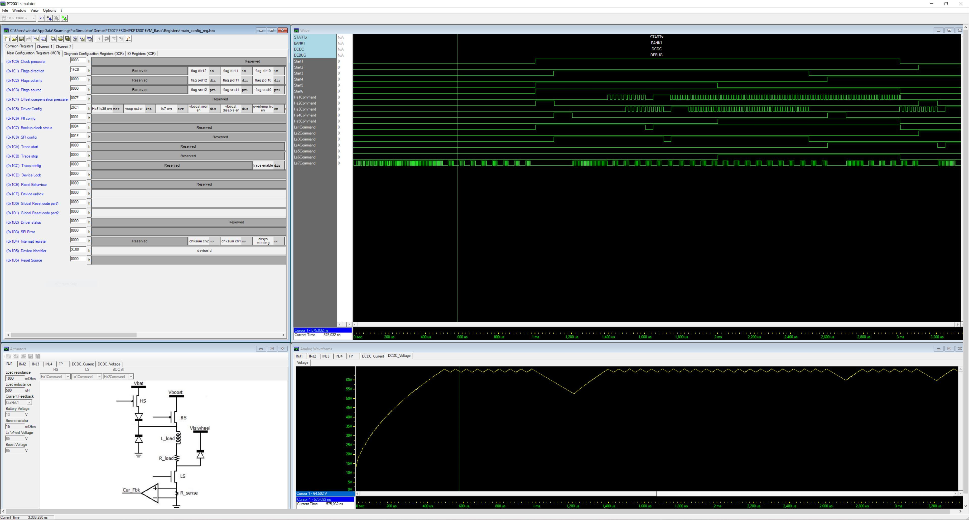Open the HS Hs1Command dropdown

pos(68,377)
